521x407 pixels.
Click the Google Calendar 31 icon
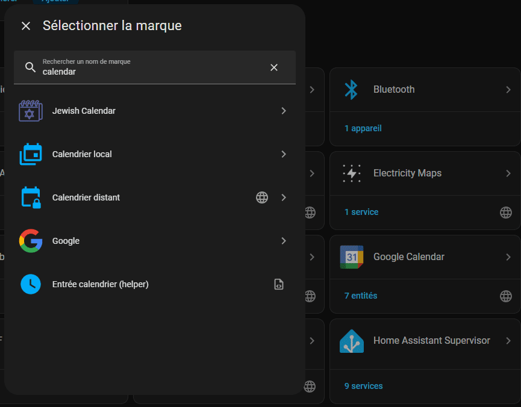pos(351,257)
